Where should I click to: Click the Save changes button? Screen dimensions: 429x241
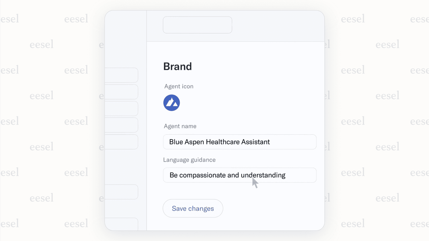click(x=193, y=208)
